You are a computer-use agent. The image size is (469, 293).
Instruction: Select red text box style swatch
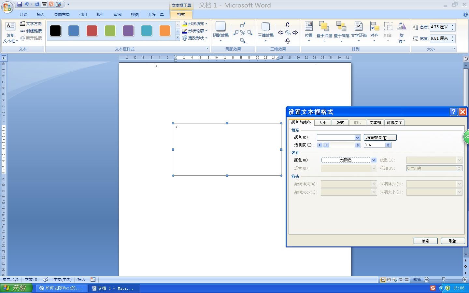click(92, 31)
